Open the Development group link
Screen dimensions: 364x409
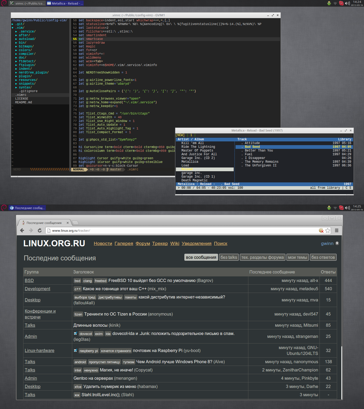pyautogui.click(x=38, y=289)
